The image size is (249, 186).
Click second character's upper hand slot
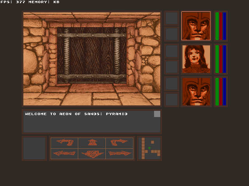(x=172, y=51)
